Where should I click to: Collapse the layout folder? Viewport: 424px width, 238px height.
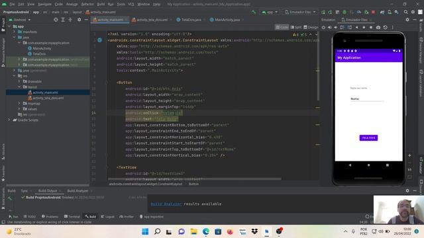point(19,87)
